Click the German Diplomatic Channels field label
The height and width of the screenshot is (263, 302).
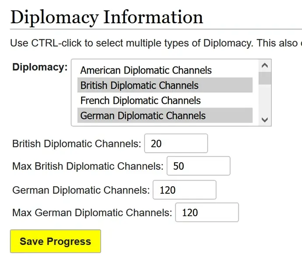[x=81, y=190]
